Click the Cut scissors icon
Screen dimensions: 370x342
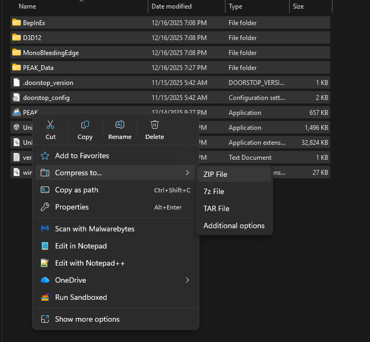[50, 125]
